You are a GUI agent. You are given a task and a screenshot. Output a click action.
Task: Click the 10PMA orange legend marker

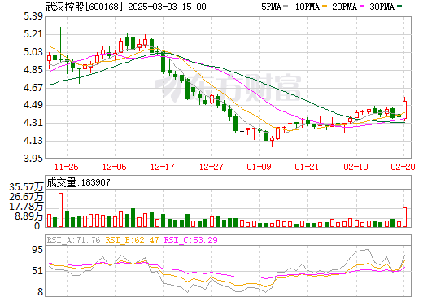click(x=325, y=7)
